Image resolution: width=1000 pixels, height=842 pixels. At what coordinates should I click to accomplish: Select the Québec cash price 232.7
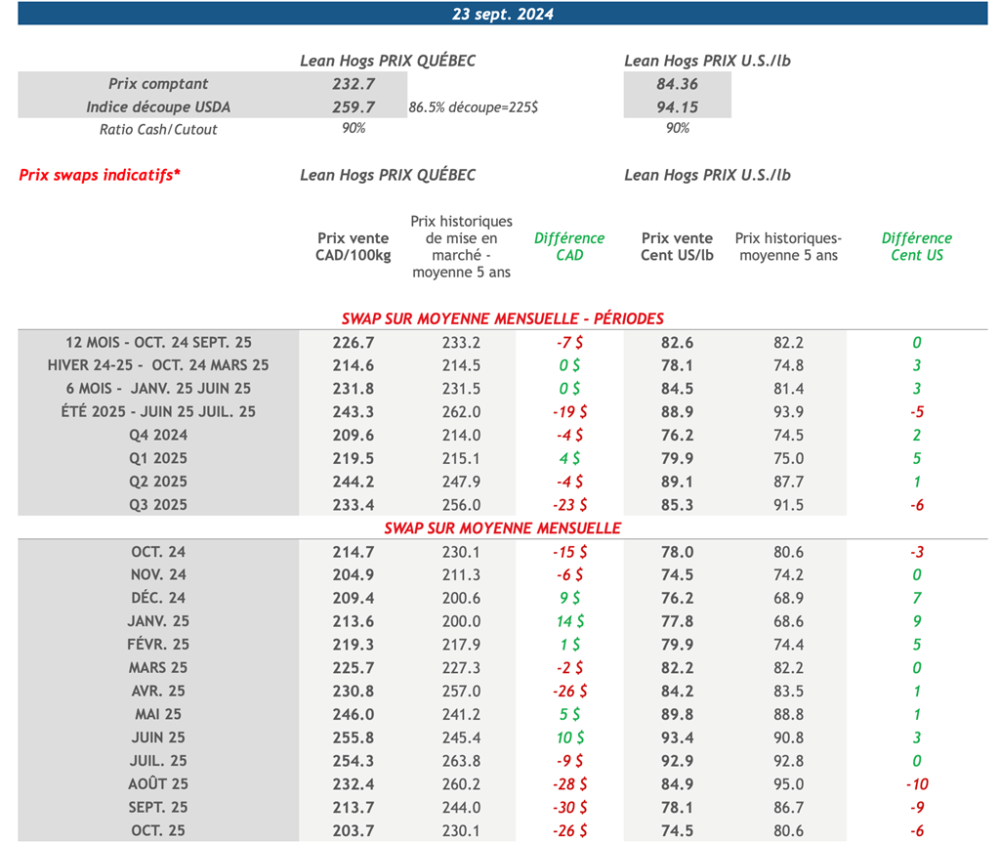pos(353,84)
